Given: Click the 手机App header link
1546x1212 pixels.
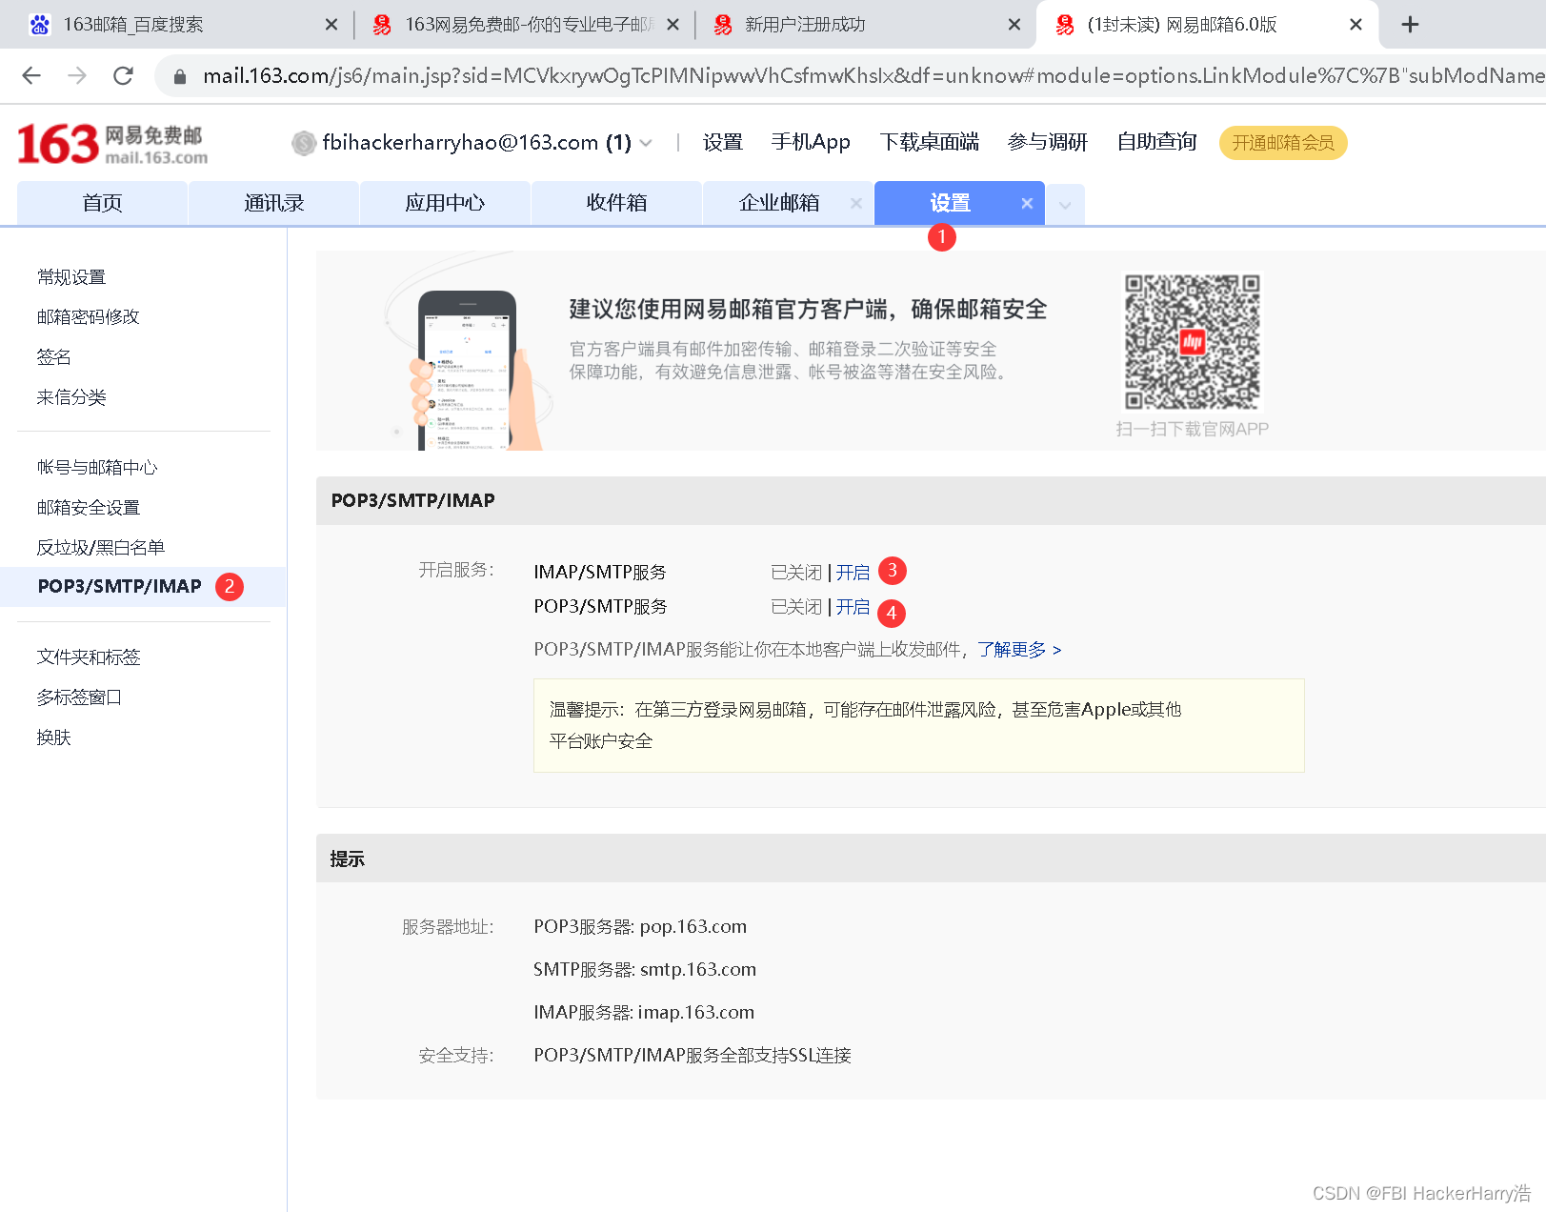Looking at the screenshot, I should pos(811,143).
